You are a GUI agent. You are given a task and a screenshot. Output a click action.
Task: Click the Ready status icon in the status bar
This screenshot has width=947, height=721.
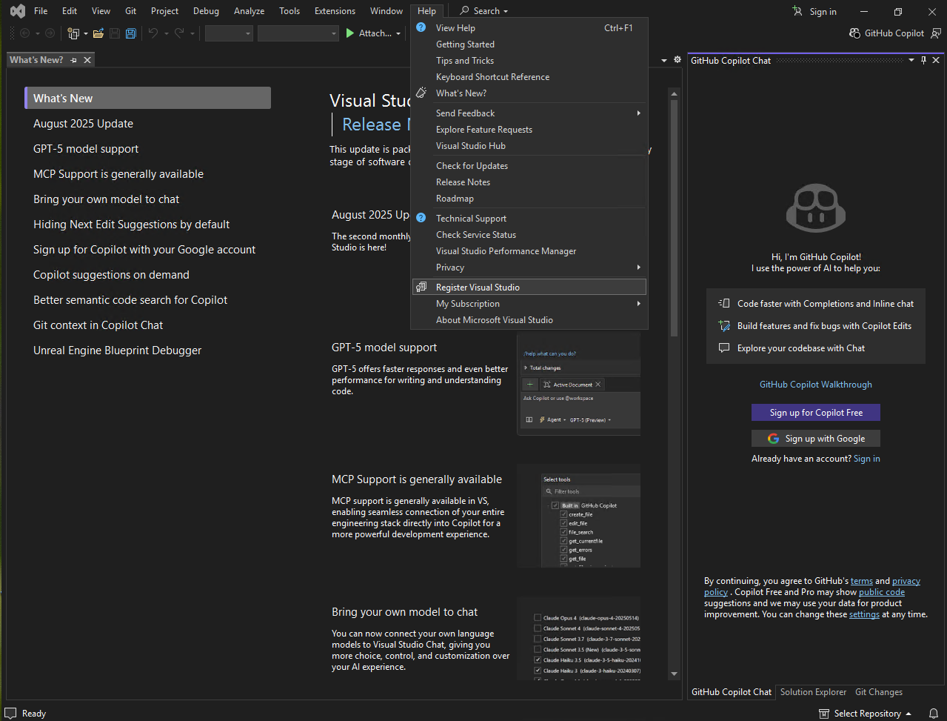[11, 714]
